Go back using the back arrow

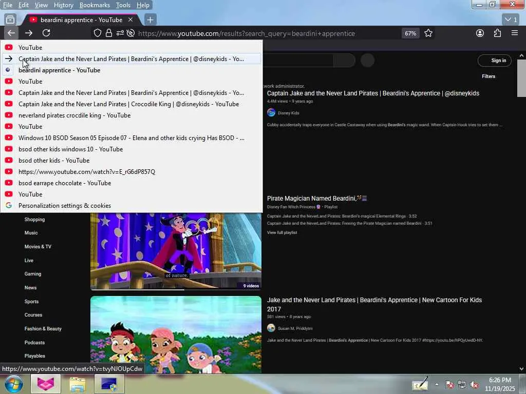pos(11,33)
